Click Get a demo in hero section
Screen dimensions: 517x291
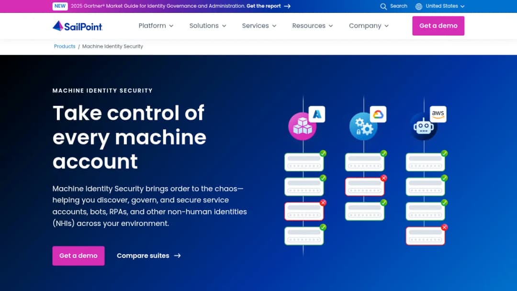point(79,256)
